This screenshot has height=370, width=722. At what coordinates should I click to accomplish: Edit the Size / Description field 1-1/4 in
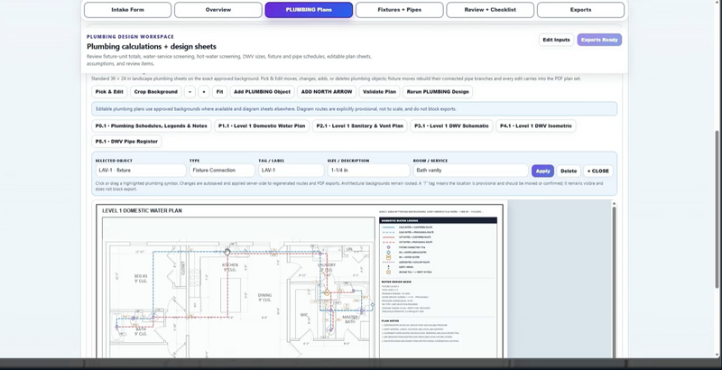[368, 171]
